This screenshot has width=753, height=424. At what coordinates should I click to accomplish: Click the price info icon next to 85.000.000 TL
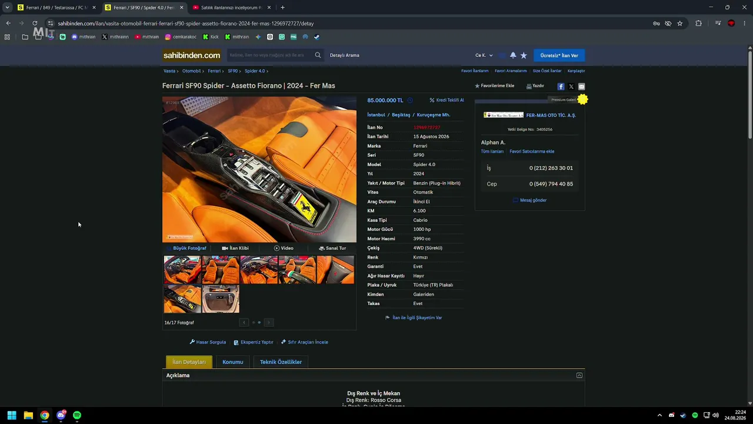410,100
